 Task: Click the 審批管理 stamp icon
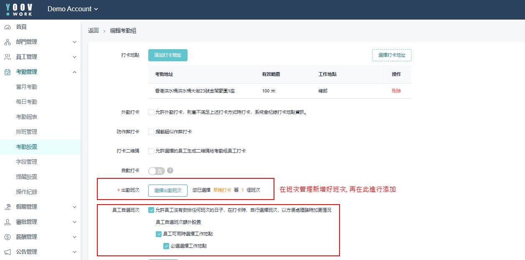click(x=8, y=222)
